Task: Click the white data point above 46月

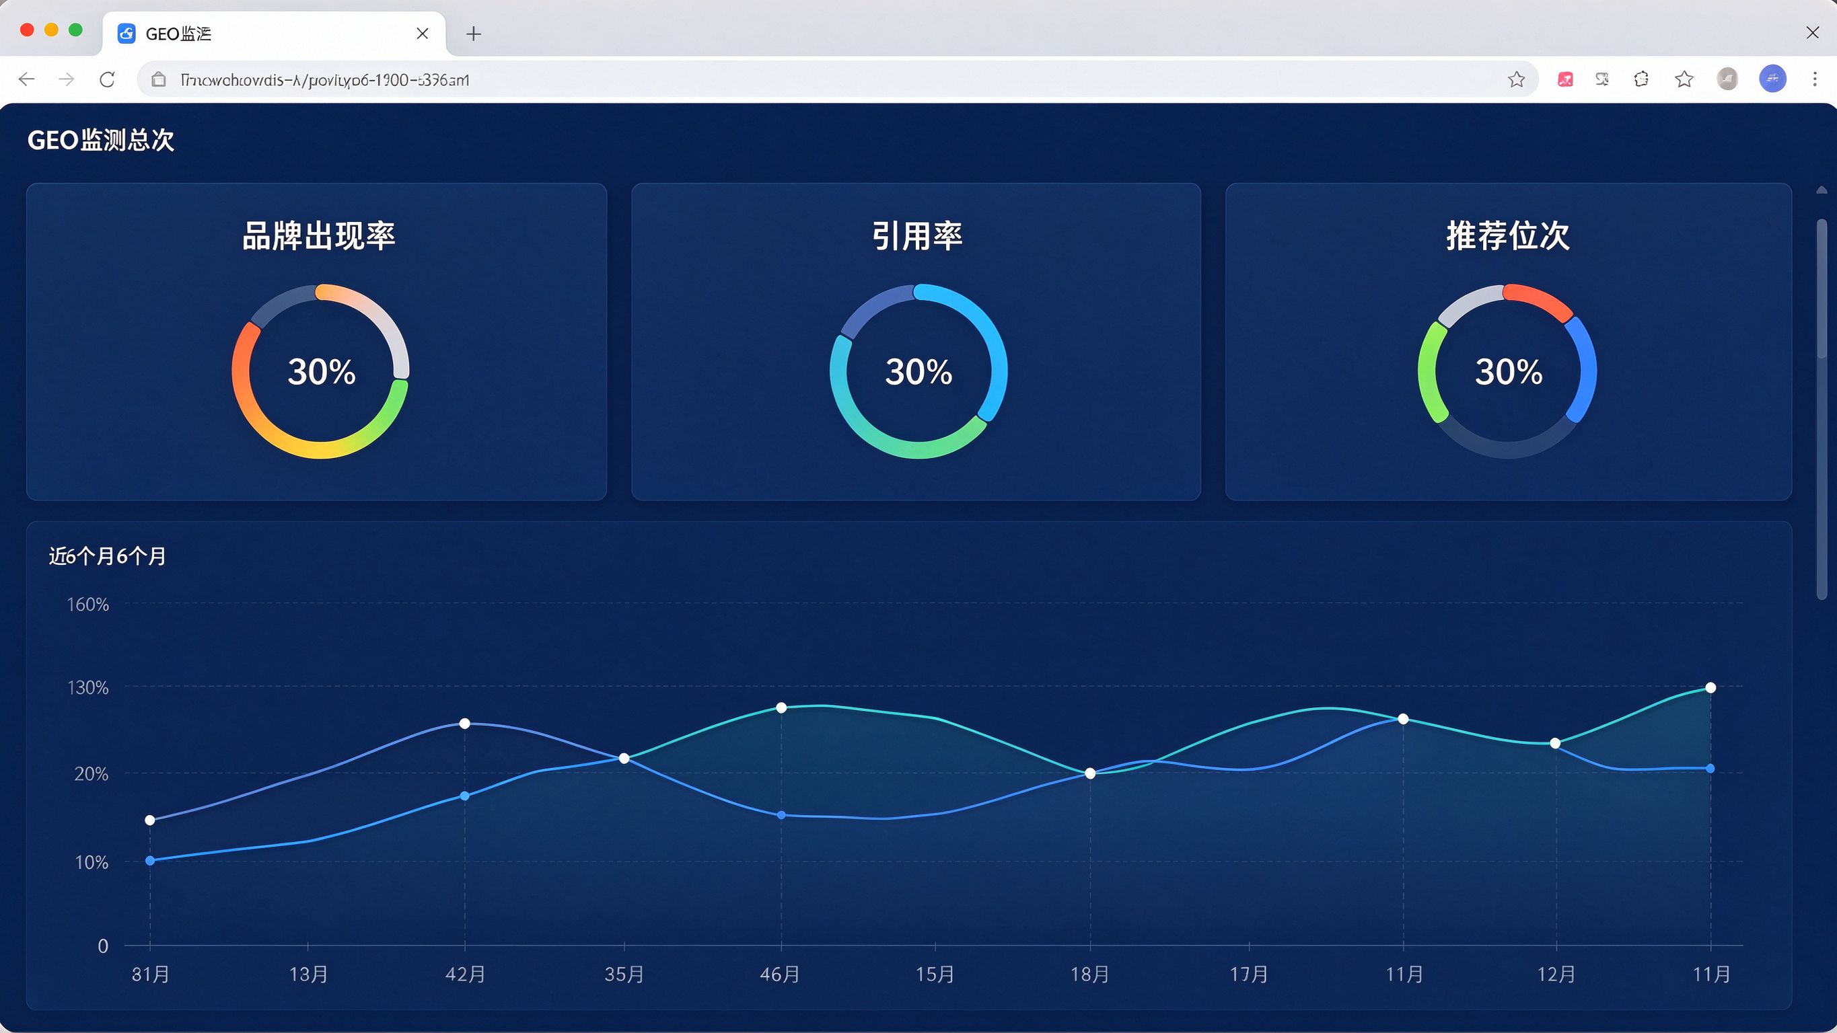Action: coord(782,708)
